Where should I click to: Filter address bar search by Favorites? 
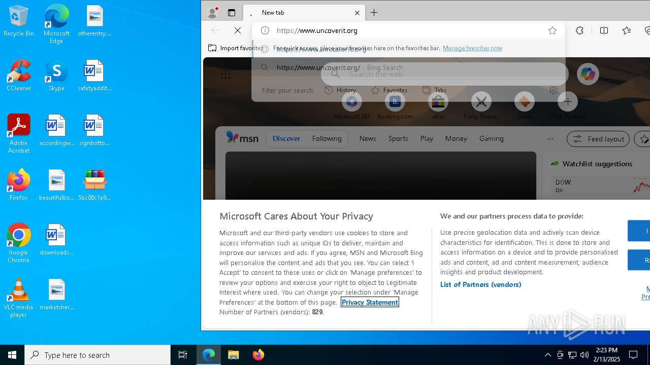tap(389, 90)
